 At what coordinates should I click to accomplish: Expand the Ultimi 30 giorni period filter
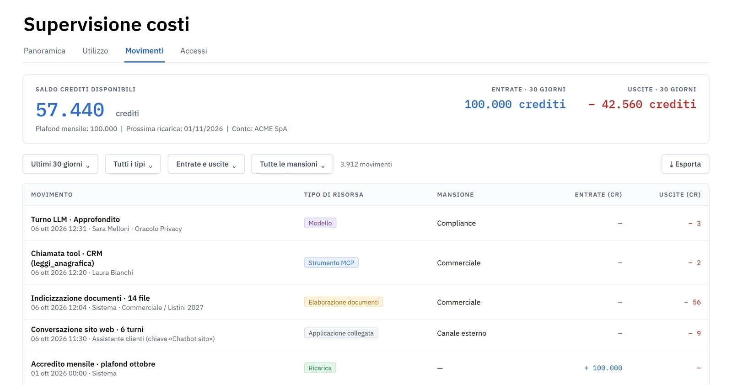pyautogui.click(x=60, y=164)
